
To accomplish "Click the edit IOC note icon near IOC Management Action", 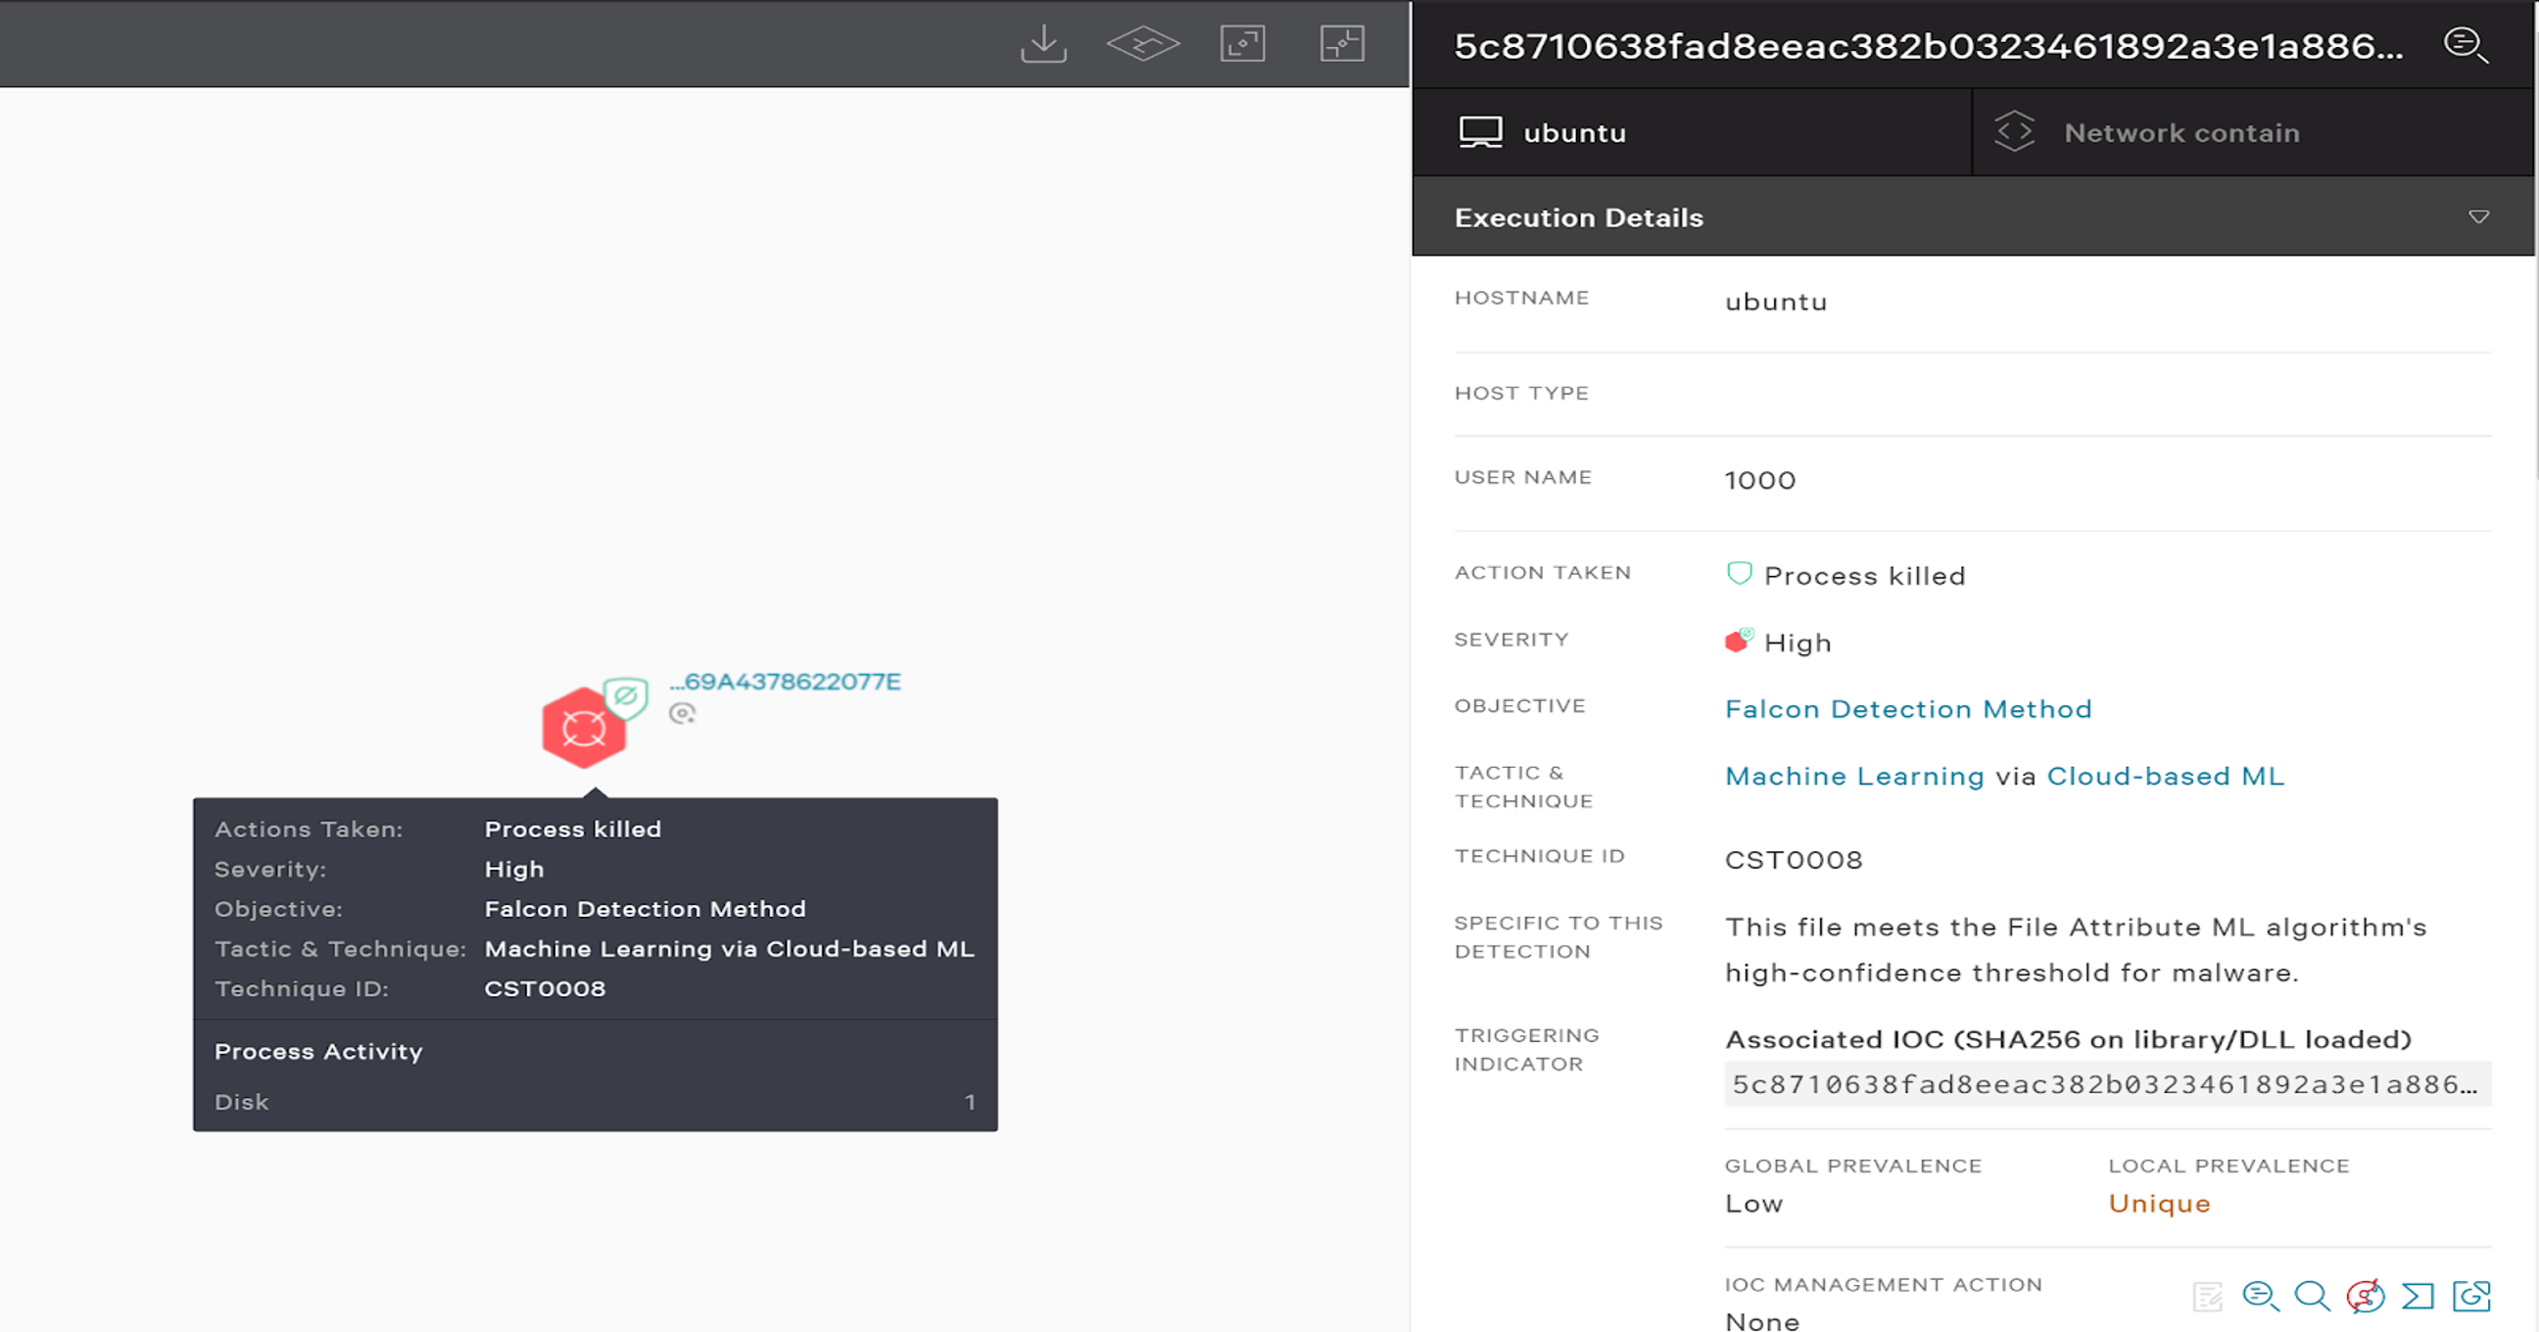I will click(2208, 1296).
